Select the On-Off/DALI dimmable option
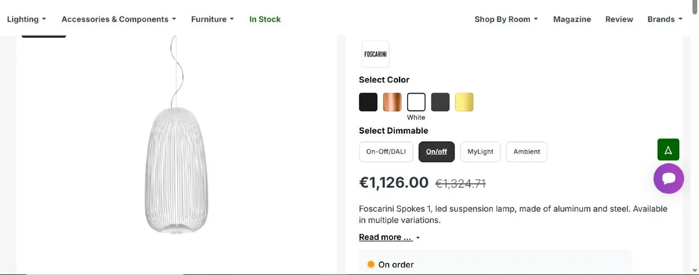 point(386,152)
